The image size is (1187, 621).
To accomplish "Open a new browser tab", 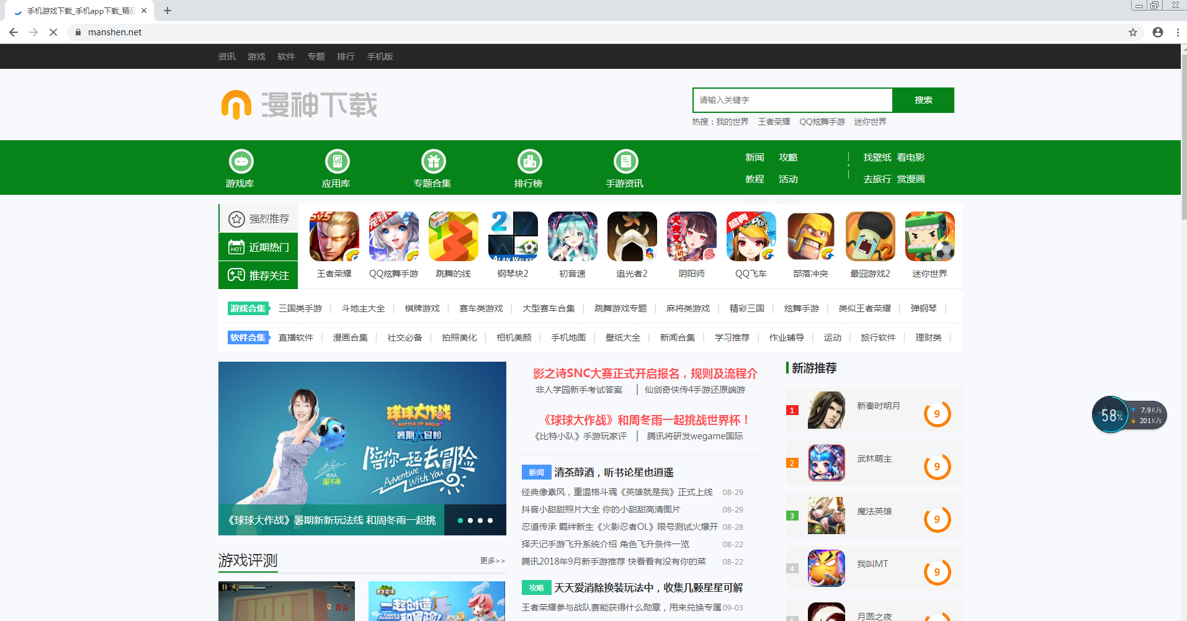I will (168, 11).
